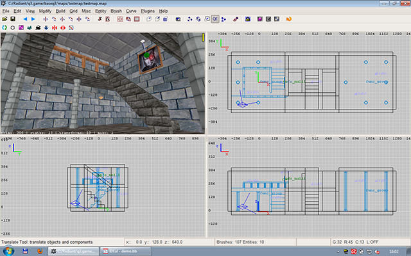This screenshot has height=256, width=411.
Task: Click the blue Undo left arrow
Action: pyautogui.click(x=25, y=19)
